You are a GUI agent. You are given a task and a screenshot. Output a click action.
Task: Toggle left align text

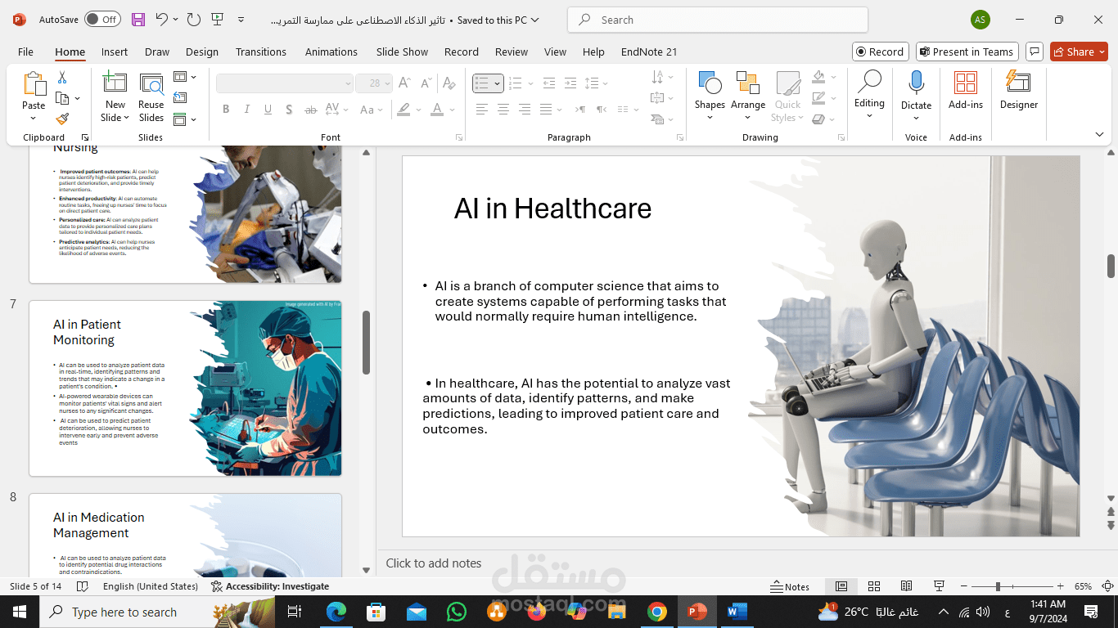[482, 109]
